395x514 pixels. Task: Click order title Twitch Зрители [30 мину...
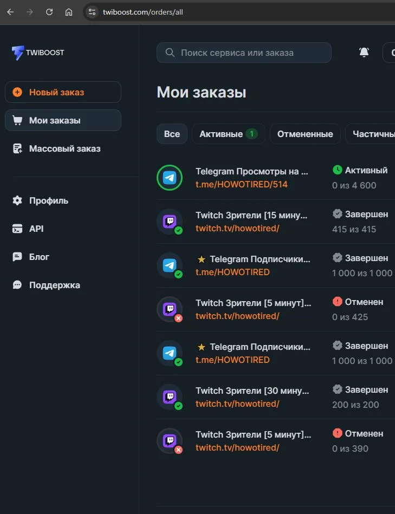pos(252,391)
